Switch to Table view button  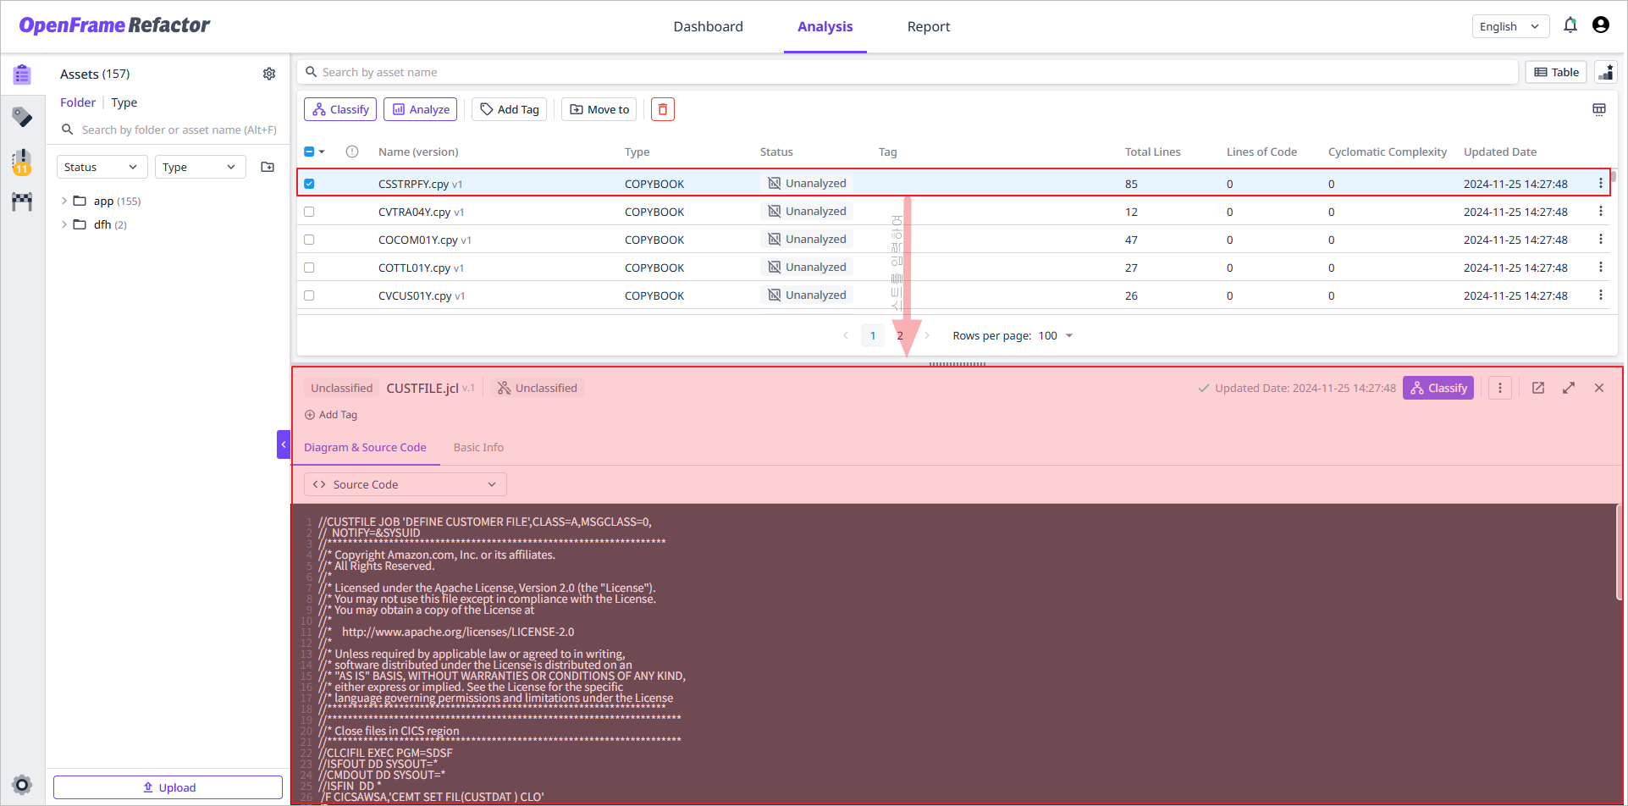pyautogui.click(x=1556, y=72)
